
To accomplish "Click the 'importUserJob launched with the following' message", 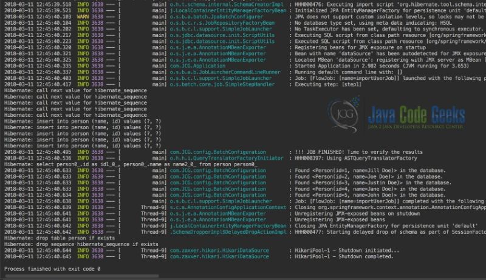I will click(x=390, y=78).
